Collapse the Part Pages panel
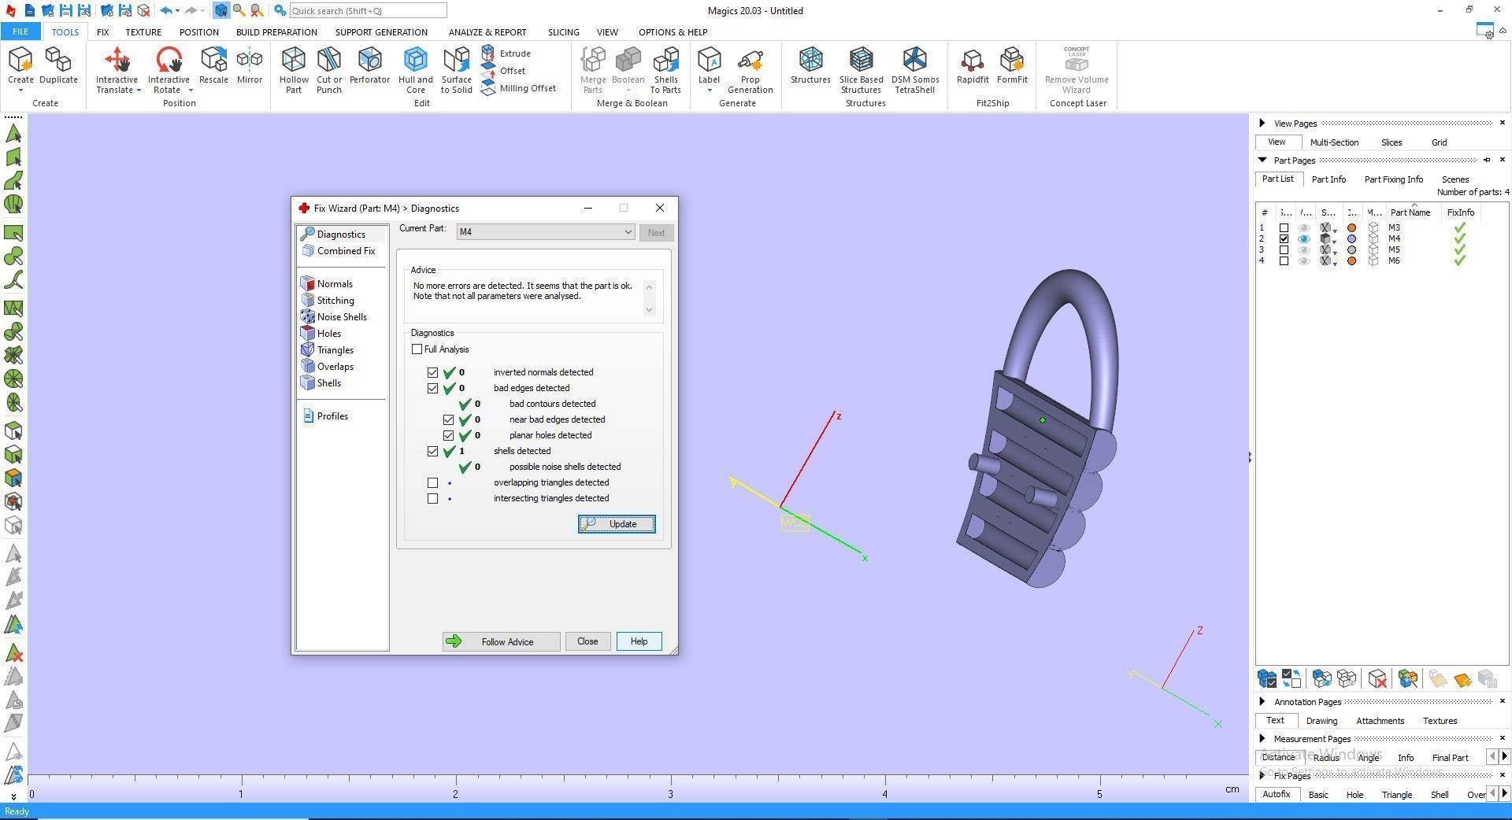The image size is (1512, 820). [1262, 160]
